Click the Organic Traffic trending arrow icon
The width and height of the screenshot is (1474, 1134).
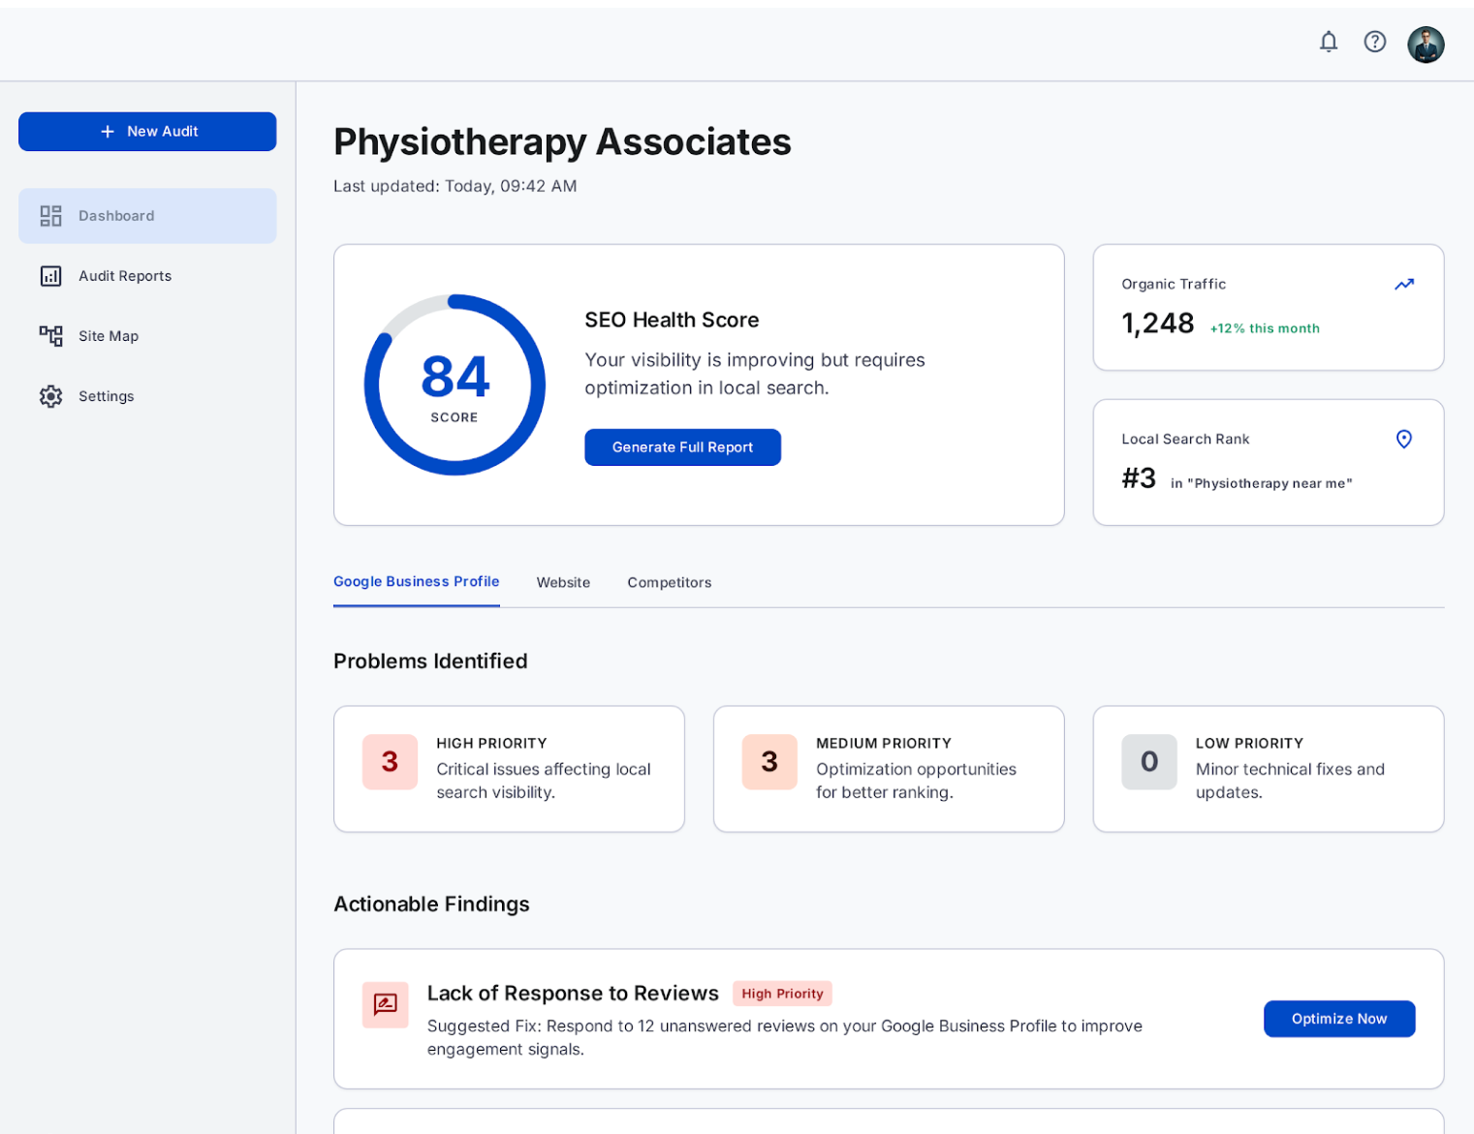click(x=1404, y=285)
